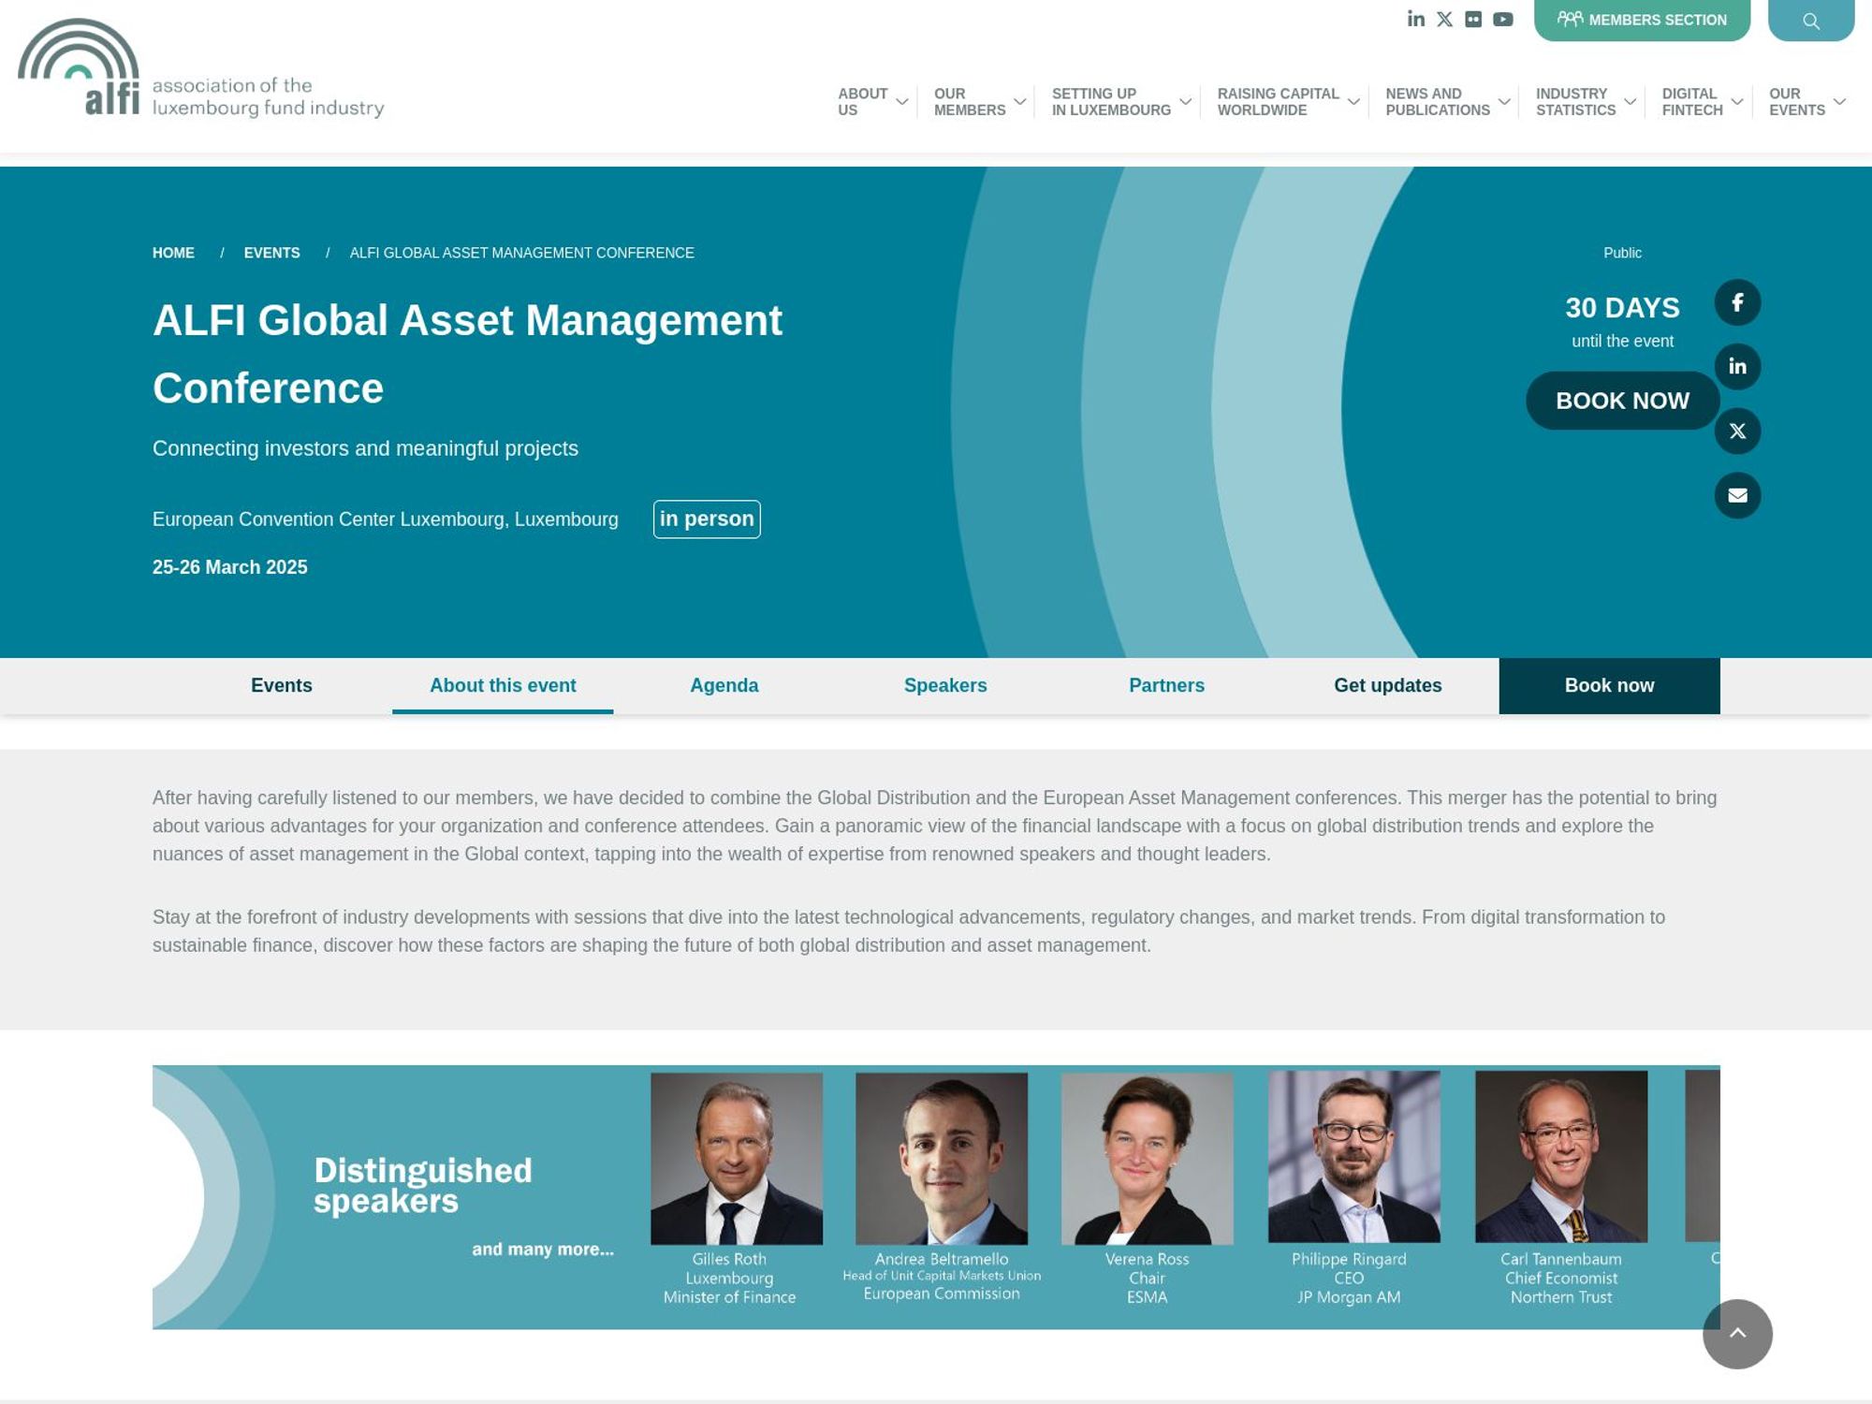The image size is (1872, 1404).
Task: Click 'Connecting investors and meaningful projects' subtitle
Action: (365, 448)
